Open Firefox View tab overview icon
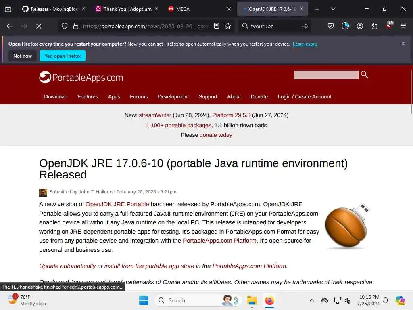Viewport: 413px width, 310px height. (8, 9)
